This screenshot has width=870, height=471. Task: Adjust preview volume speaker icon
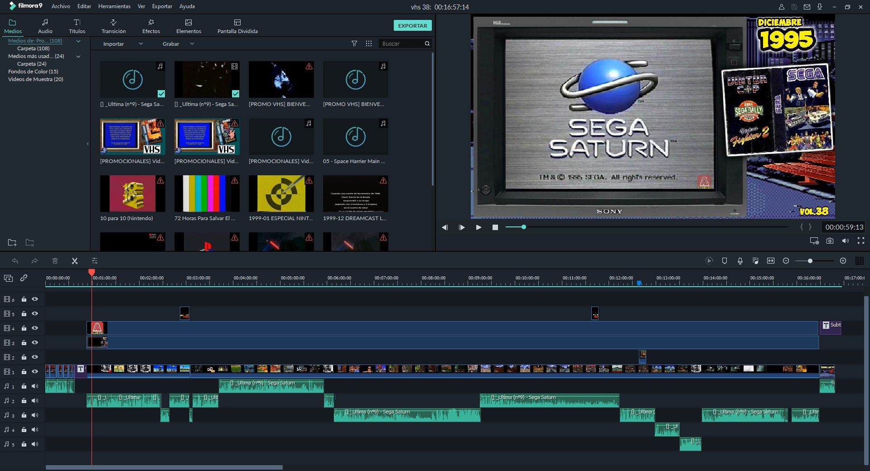(x=845, y=241)
